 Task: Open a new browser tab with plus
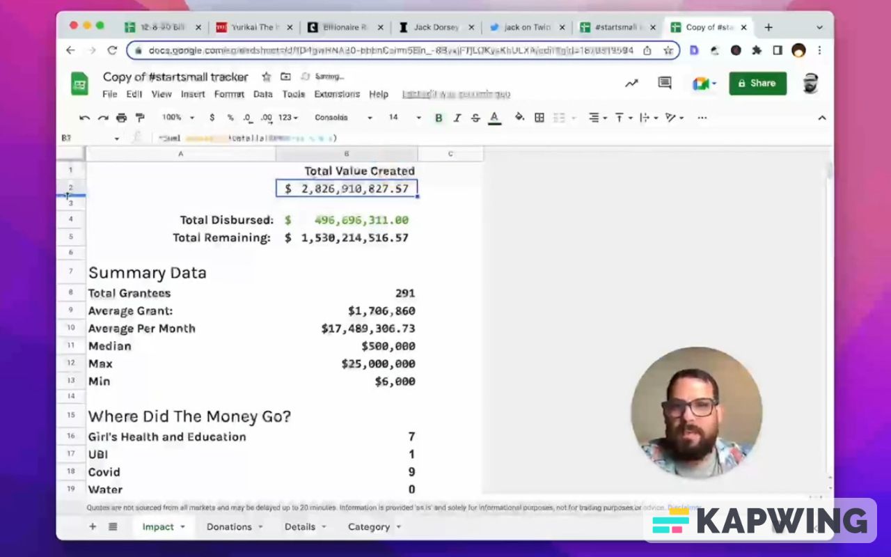(x=768, y=27)
